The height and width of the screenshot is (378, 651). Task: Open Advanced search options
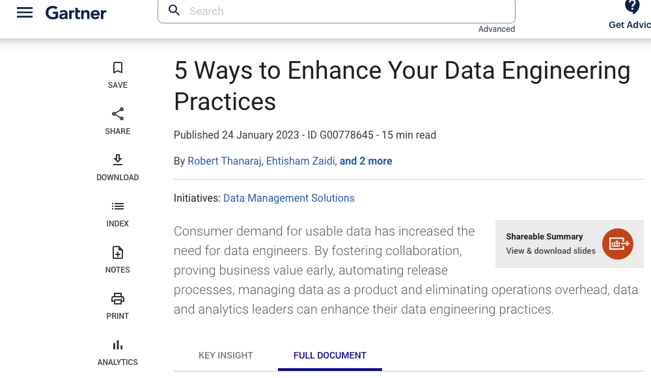[x=497, y=29]
